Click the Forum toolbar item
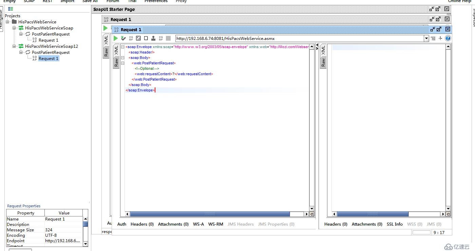This screenshot has width=475, height=251. pyautogui.click(x=113, y=1)
